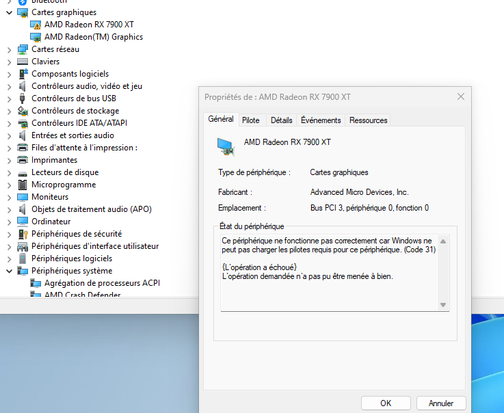The height and width of the screenshot is (413, 504).
Task: Confirm the properties dialog with OK
Action: point(386,403)
